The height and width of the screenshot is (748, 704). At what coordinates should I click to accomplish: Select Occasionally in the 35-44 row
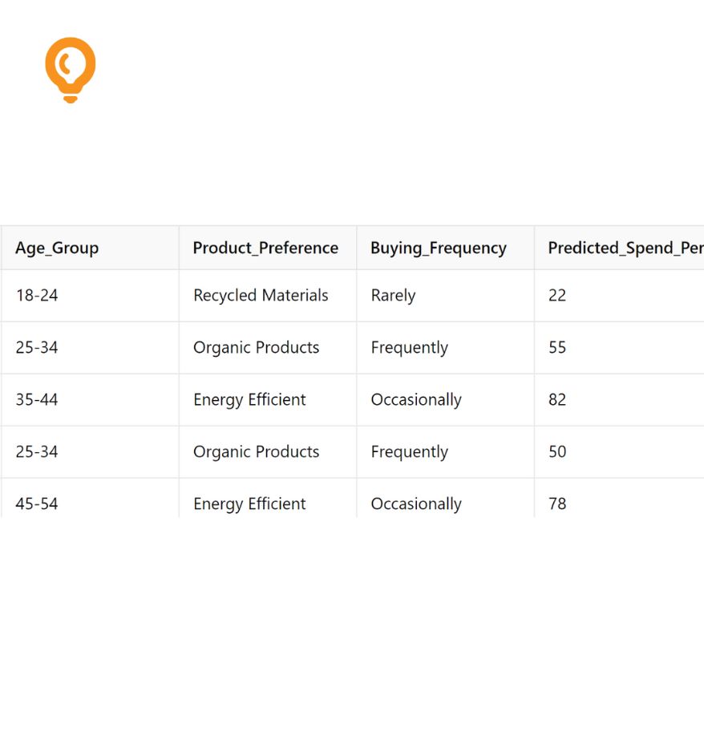(416, 399)
